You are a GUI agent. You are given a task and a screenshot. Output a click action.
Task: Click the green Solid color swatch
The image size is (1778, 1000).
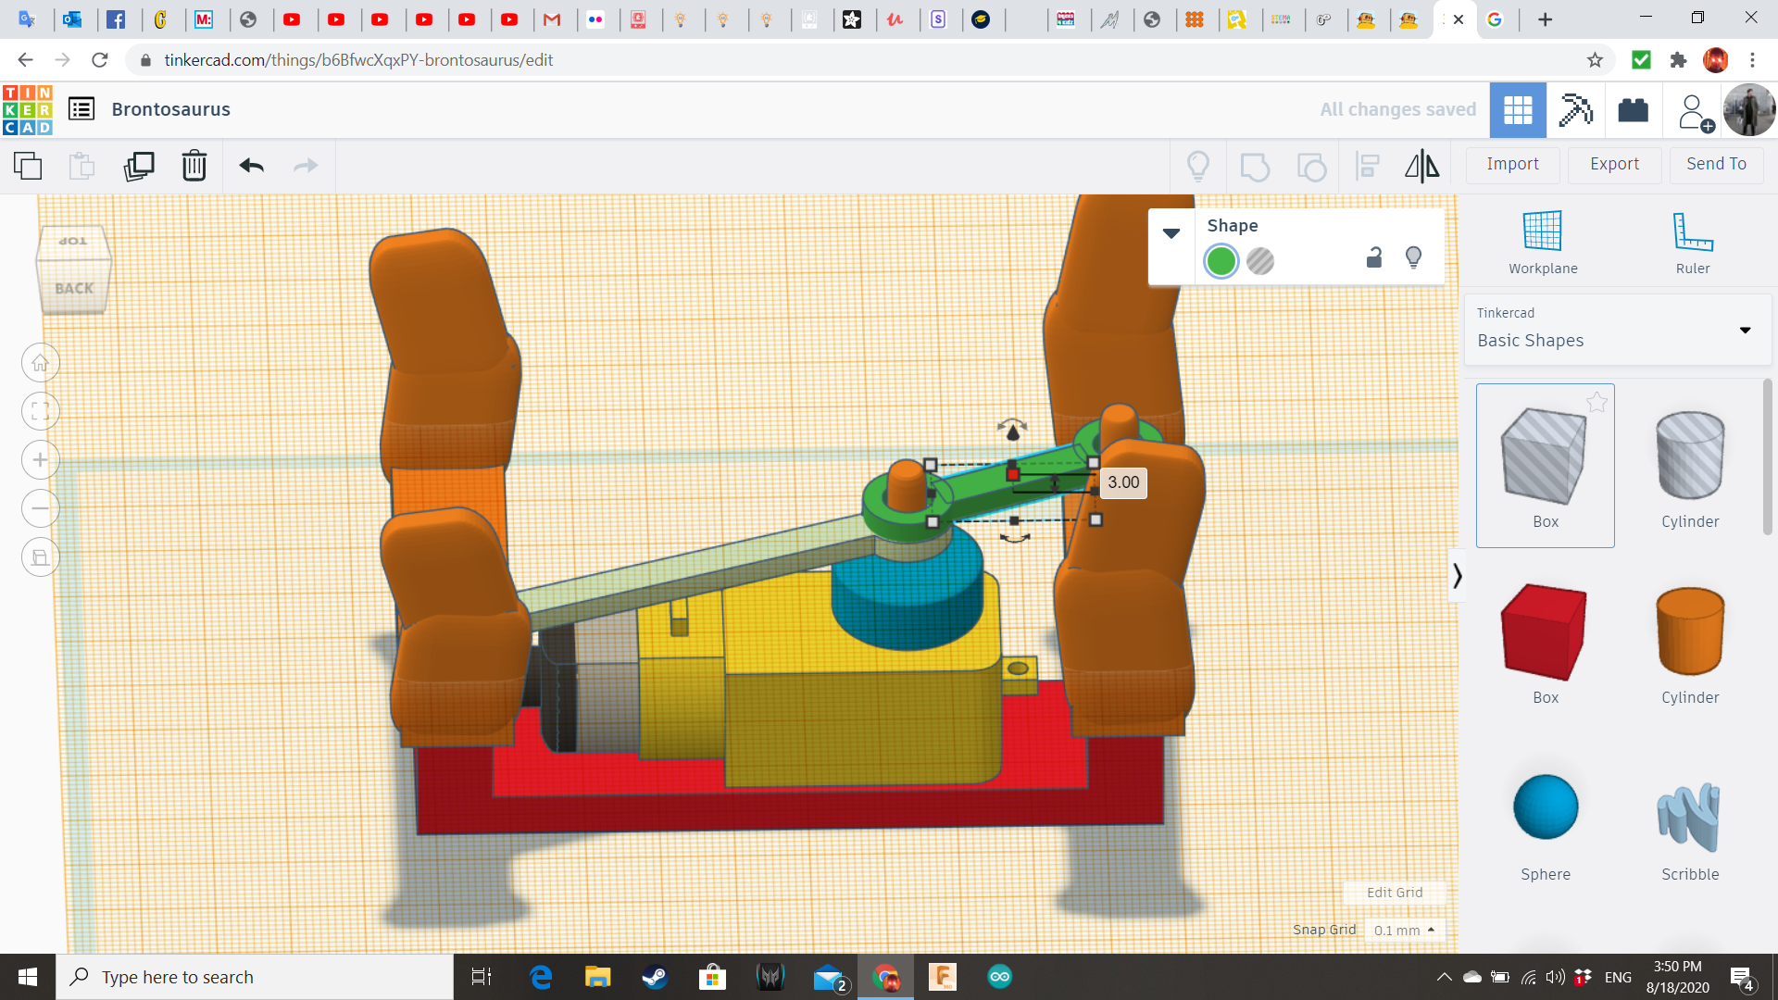click(x=1221, y=262)
